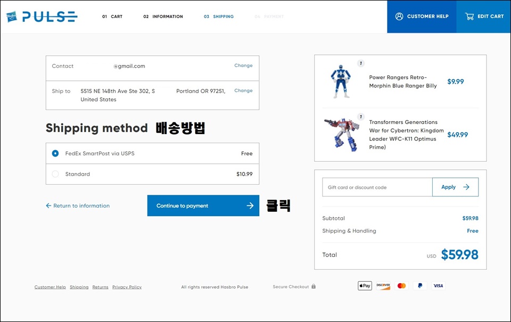Click the Customer Help user icon
The image size is (511, 322).
[x=399, y=16]
